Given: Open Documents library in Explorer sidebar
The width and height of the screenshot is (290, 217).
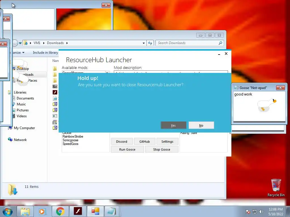Looking at the screenshot, I should click(25, 98).
